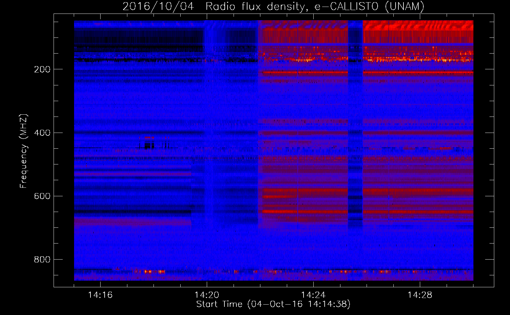This screenshot has height=315, width=510.
Task: Click the 200 frequency tick label
Action: [x=42, y=69]
